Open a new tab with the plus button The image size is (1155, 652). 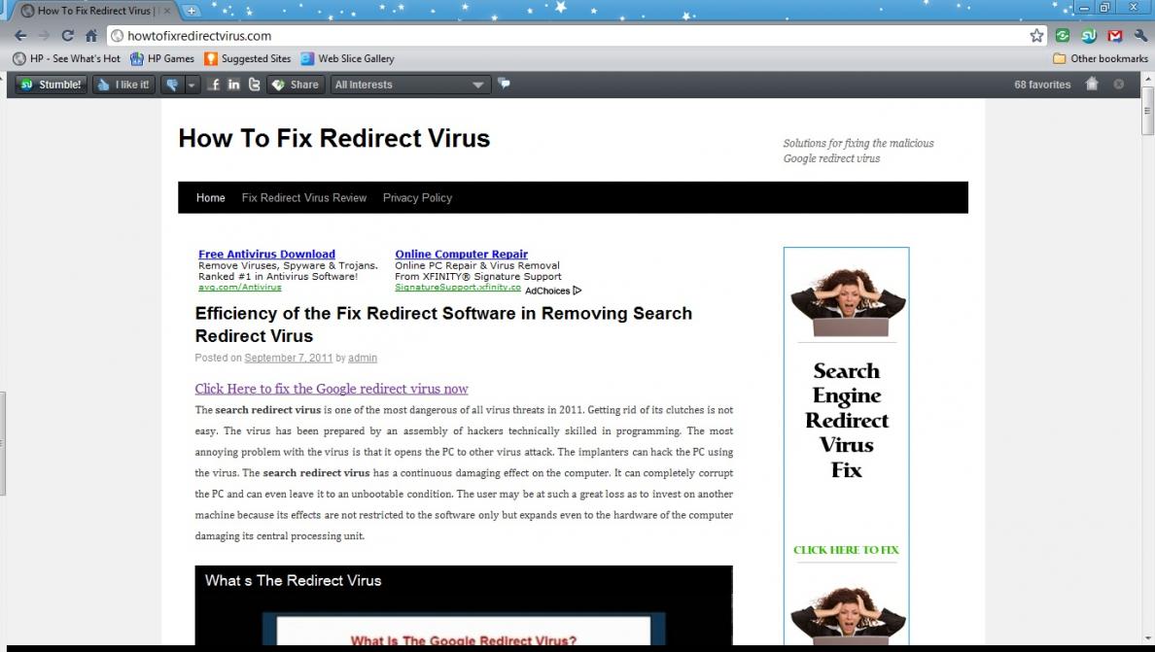(x=191, y=11)
